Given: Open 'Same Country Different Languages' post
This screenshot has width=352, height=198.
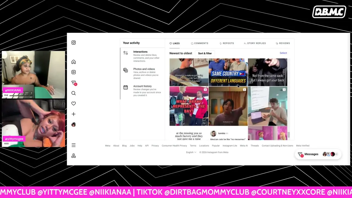Looking at the screenshot, I should (228, 72).
